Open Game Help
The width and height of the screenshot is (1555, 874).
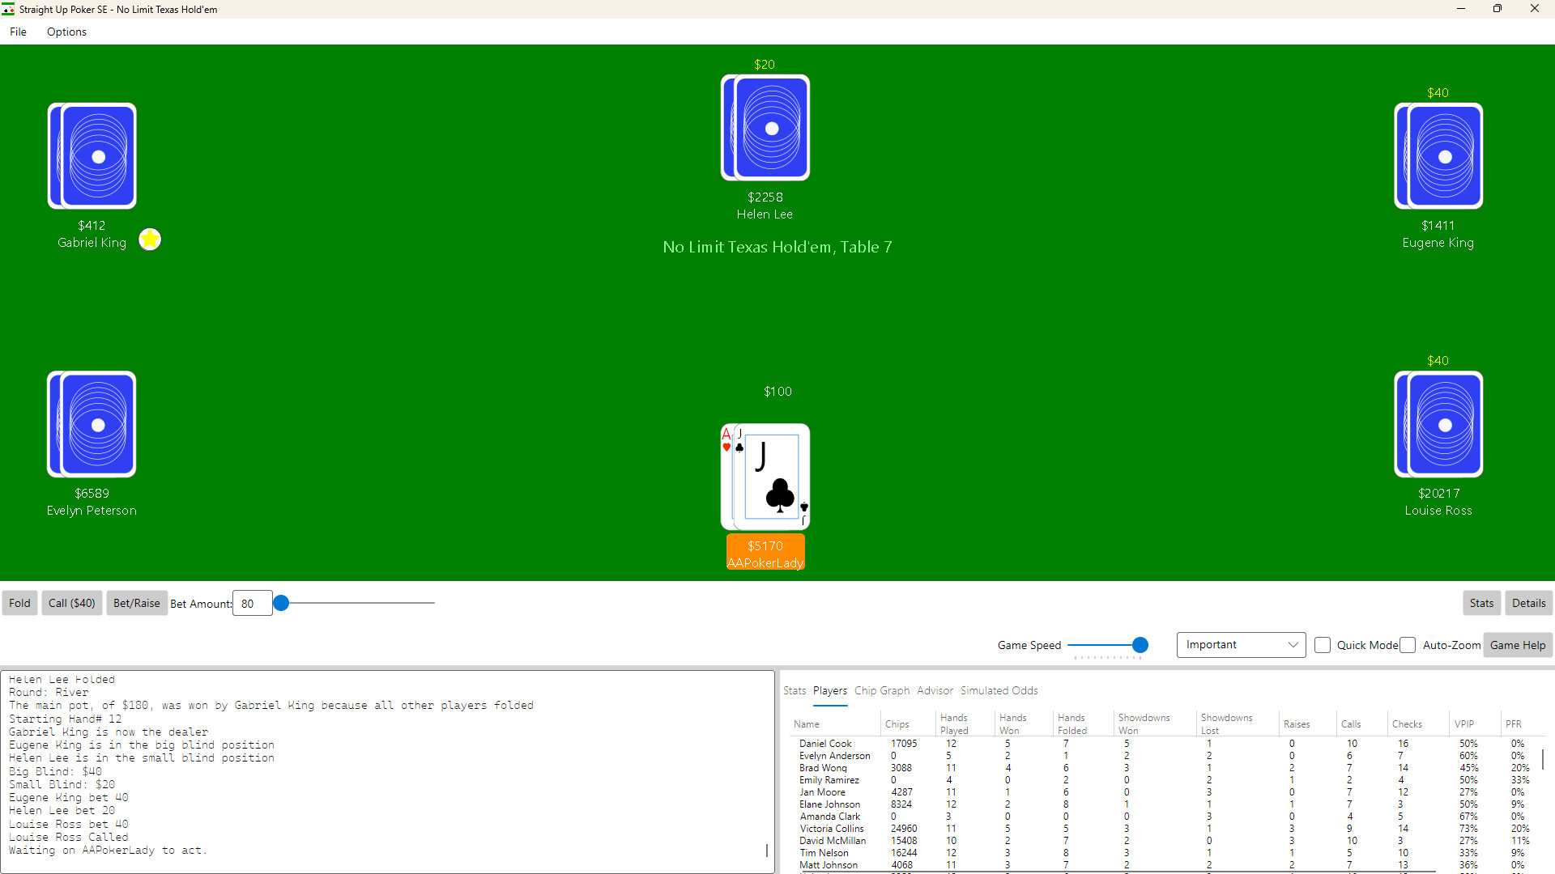point(1518,645)
